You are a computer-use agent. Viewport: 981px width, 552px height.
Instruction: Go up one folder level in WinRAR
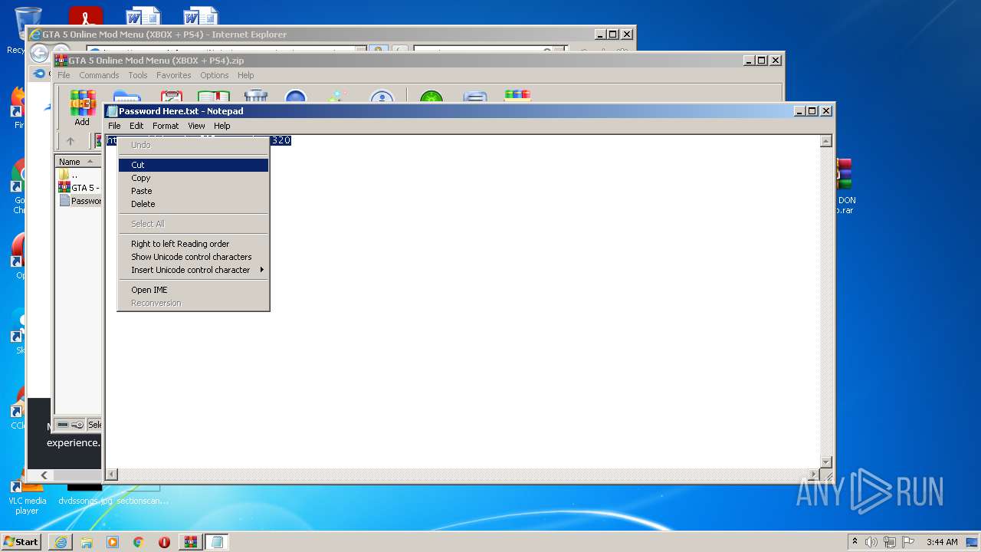(x=71, y=141)
